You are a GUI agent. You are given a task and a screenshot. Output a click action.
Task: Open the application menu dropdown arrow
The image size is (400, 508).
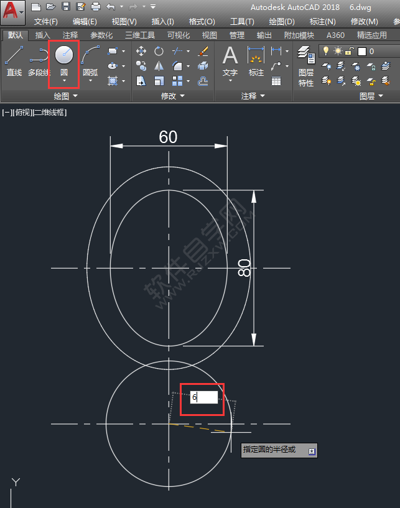click(x=21, y=12)
